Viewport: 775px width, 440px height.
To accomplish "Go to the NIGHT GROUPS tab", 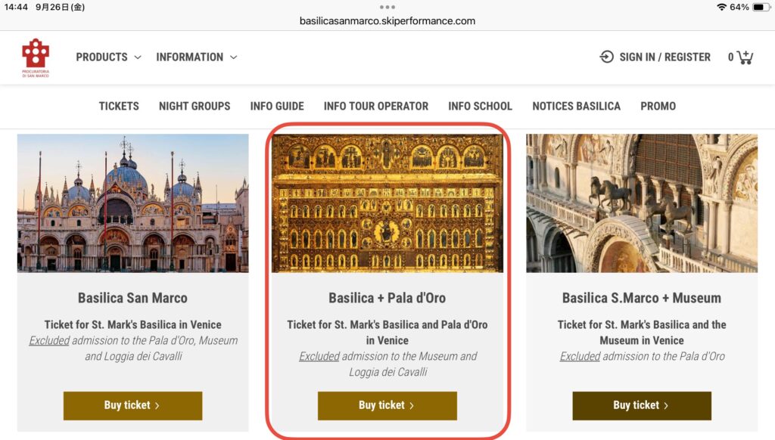I will pos(195,106).
